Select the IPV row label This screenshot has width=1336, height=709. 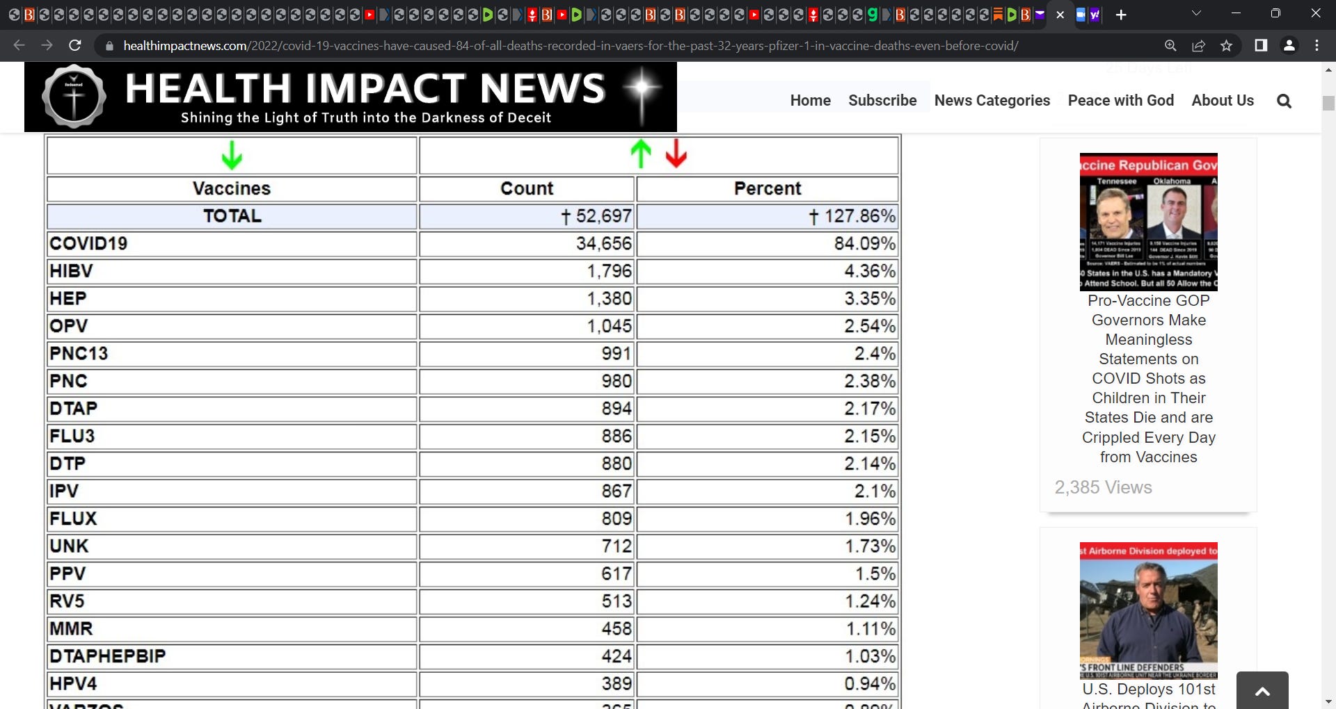point(64,491)
